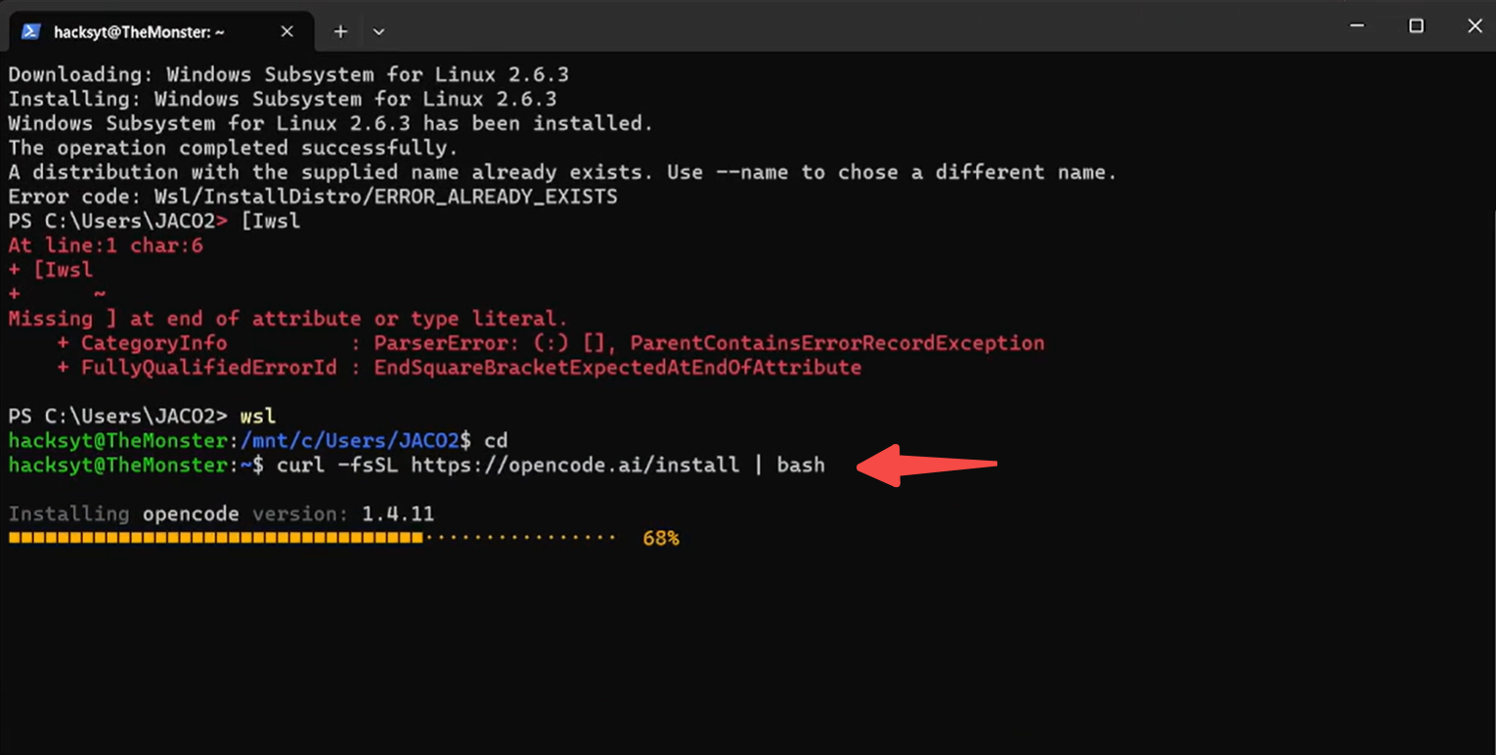Close the hacksyt@TheMonster tab
This screenshot has height=755, width=1496.
click(x=287, y=31)
